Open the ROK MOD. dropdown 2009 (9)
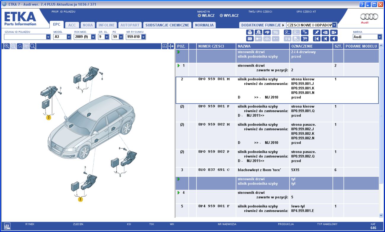The image size is (385, 232). 93,37
